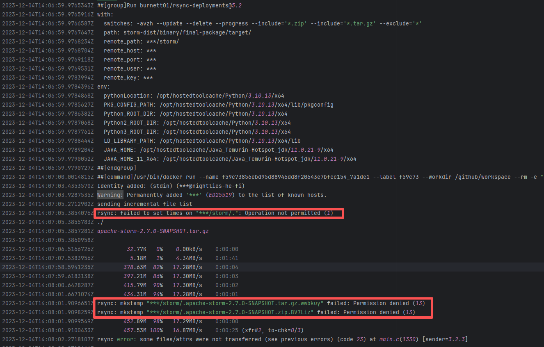Click the 'rsync error: some files/attrs' line
The image size is (544, 347).
(x=282, y=339)
